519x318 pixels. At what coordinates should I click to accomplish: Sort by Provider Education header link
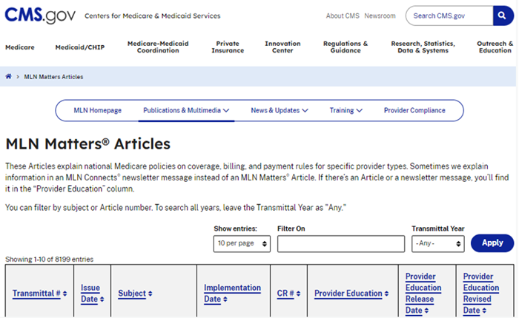tap(348, 294)
